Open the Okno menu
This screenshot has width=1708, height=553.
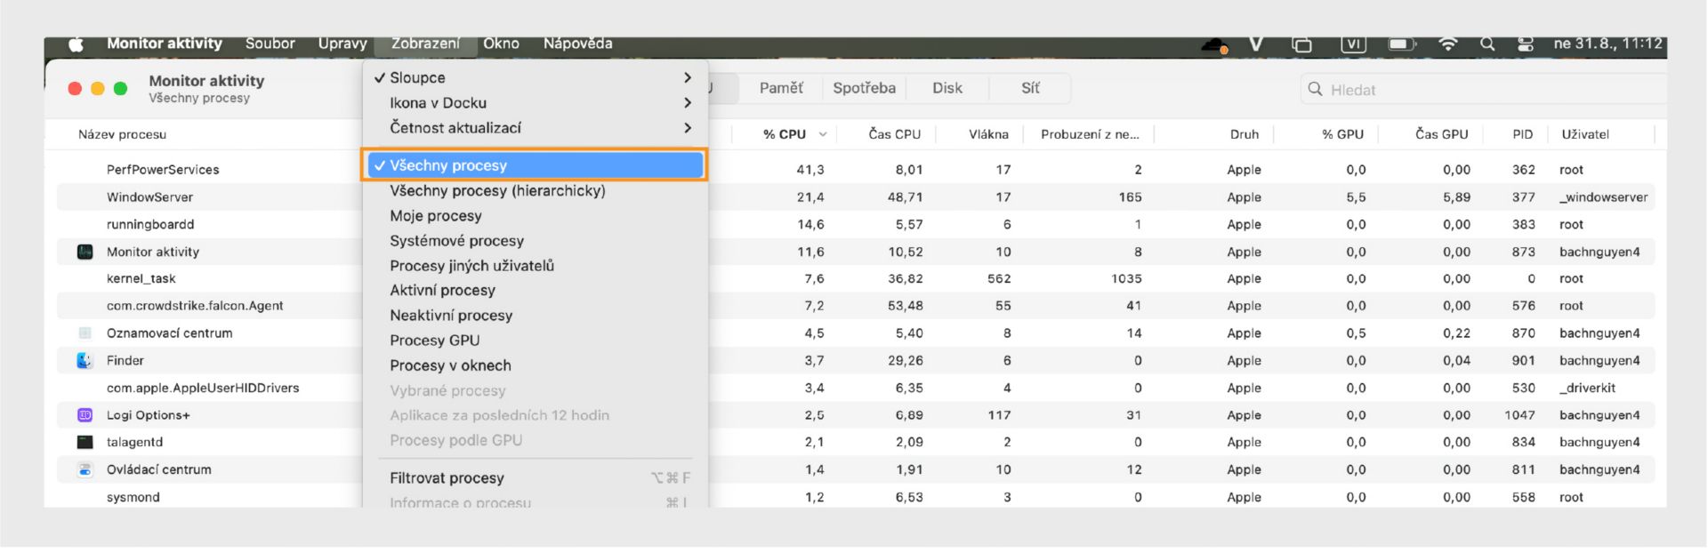coord(501,44)
